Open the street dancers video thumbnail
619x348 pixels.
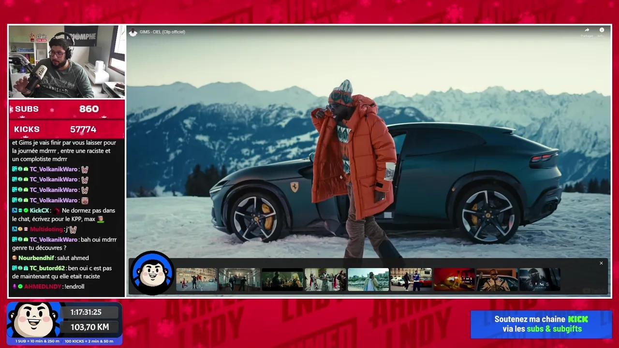coord(196,279)
